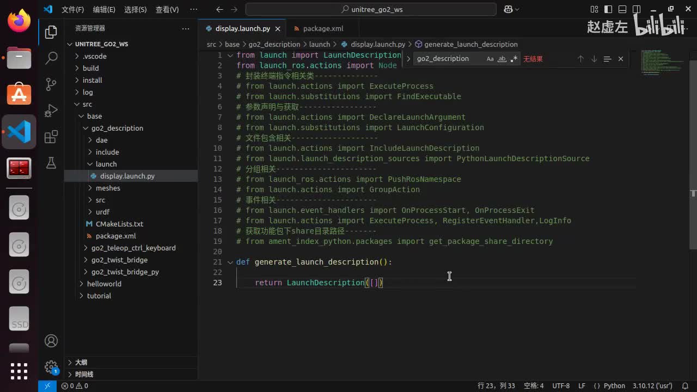Open the Manage gear icon
Screen dimensions: 697x392
click(51, 366)
